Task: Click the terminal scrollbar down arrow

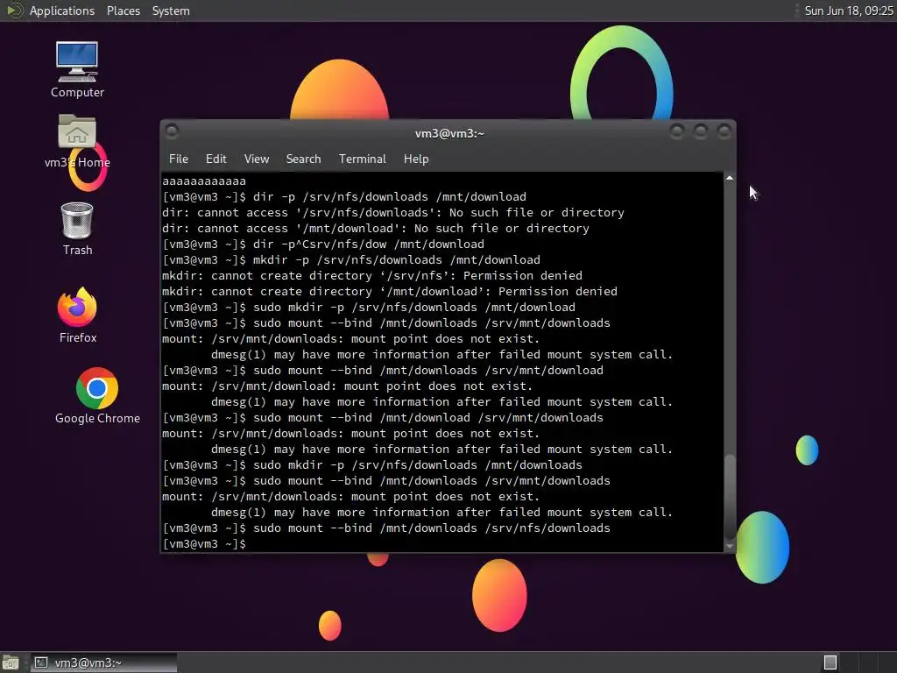Action: point(730,547)
